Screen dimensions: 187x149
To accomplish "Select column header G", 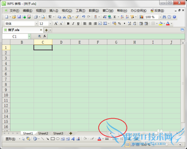I will pyautogui.click(x=116, y=42).
